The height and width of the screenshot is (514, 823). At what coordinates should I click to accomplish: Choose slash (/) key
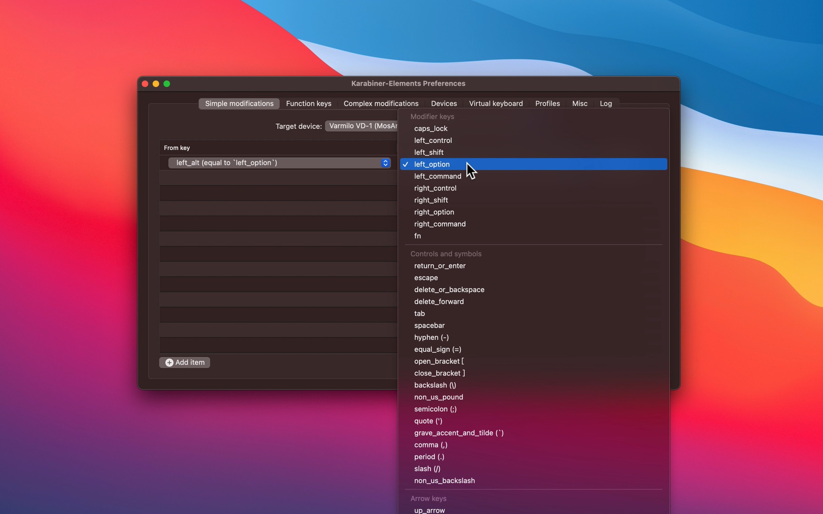pyautogui.click(x=533, y=468)
